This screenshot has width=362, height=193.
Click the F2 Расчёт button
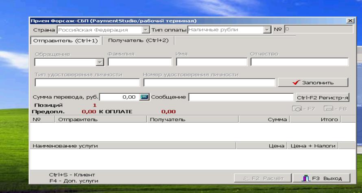(x=263, y=178)
